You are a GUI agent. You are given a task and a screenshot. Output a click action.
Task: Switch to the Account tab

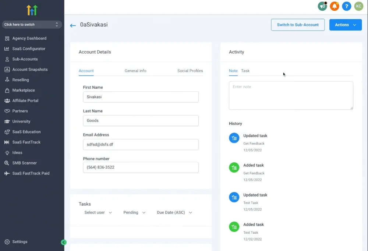click(86, 71)
